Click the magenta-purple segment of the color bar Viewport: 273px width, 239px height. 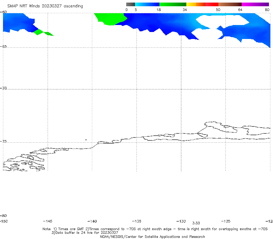click(255, 4)
